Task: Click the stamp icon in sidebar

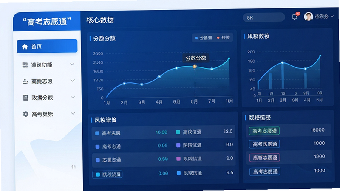Action: click(x=25, y=81)
